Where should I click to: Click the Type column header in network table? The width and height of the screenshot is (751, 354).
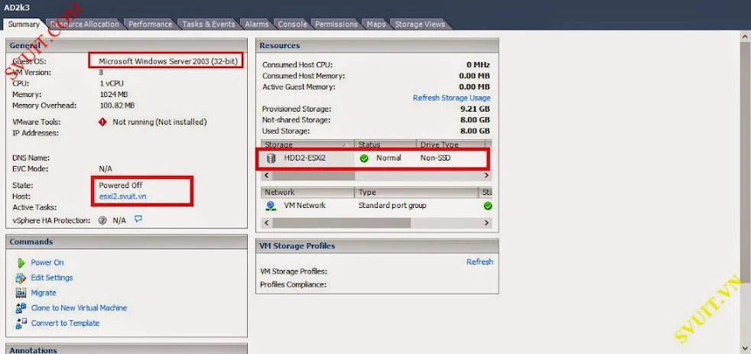click(416, 192)
